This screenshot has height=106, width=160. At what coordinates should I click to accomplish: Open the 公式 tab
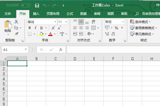click(x=70, y=14)
